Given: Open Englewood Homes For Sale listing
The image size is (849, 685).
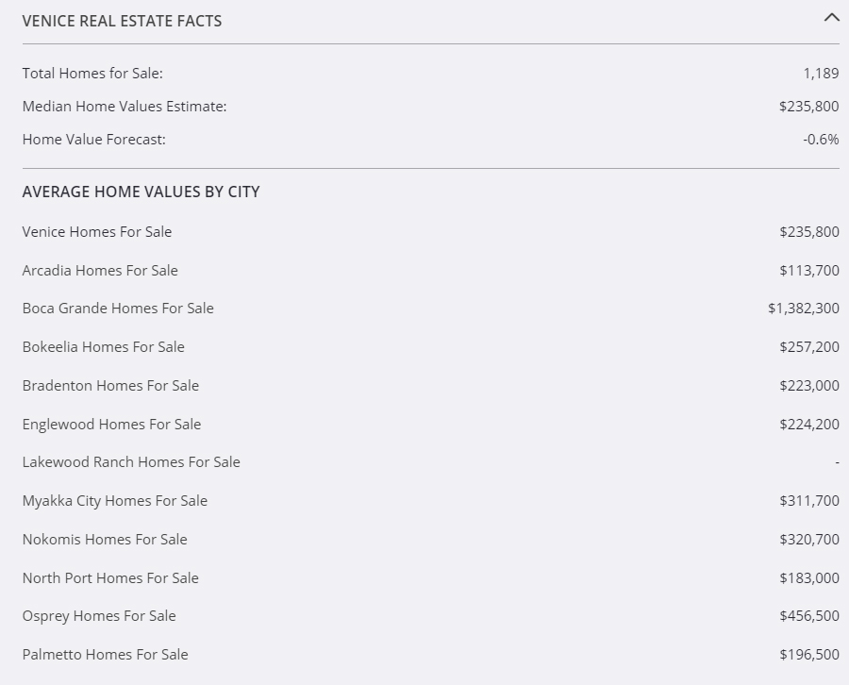Looking at the screenshot, I should (x=111, y=425).
